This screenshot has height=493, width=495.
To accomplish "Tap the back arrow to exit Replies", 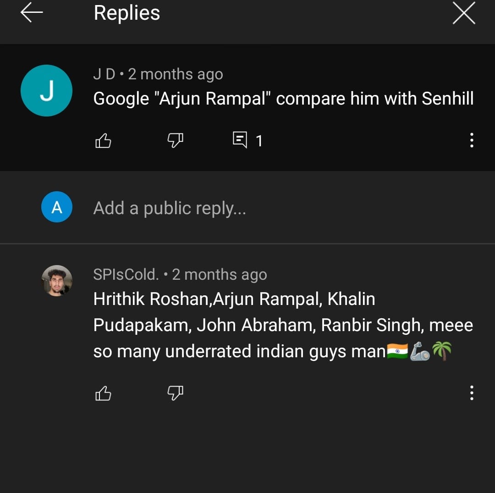I will click(30, 13).
